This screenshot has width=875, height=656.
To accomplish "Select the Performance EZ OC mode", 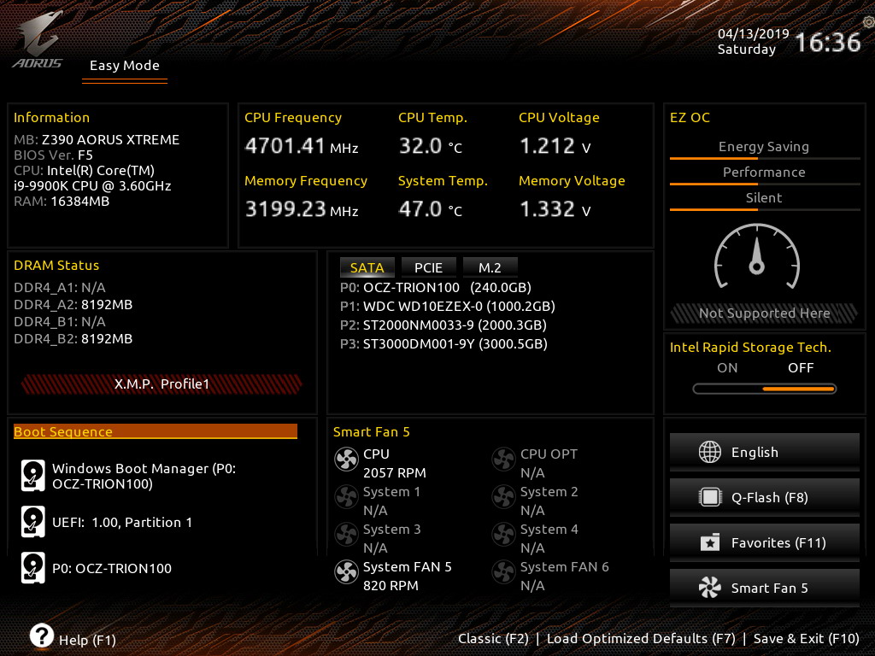I will coord(764,173).
